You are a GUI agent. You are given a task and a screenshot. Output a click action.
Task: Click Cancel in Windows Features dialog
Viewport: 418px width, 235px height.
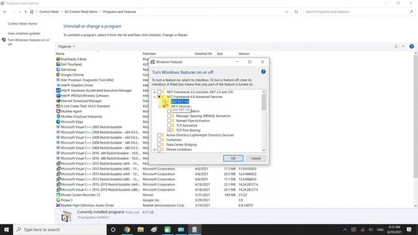pyautogui.click(x=255, y=158)
